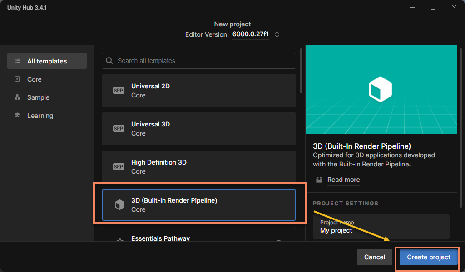Click the SRP badge beside High Definition 3D

(x=119, y=167)
